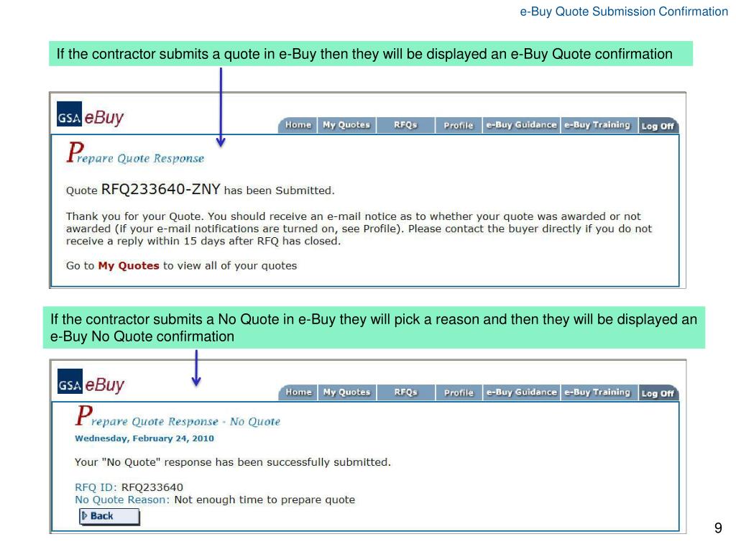
Task: Open Home tab in upper eBuy panel
Action: point(298,125)
